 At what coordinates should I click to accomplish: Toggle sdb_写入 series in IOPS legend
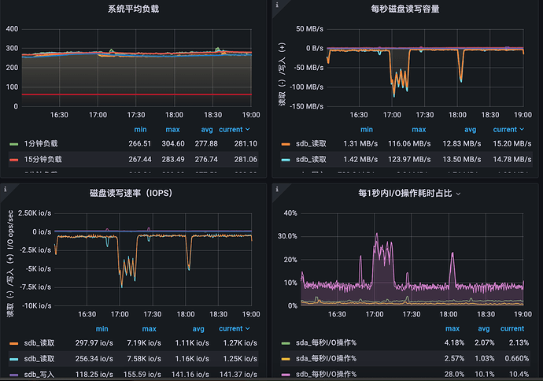pyautogui.click(x=39, y=373)
